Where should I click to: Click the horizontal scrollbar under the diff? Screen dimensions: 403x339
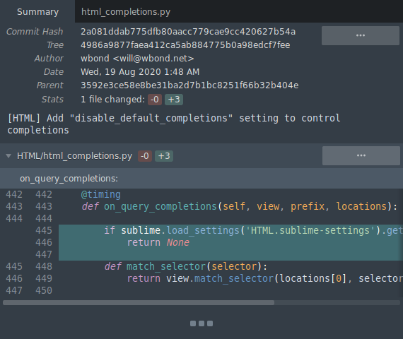coord(139,303)
